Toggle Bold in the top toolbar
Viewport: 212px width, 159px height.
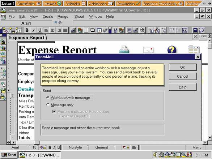coord(27,30)
